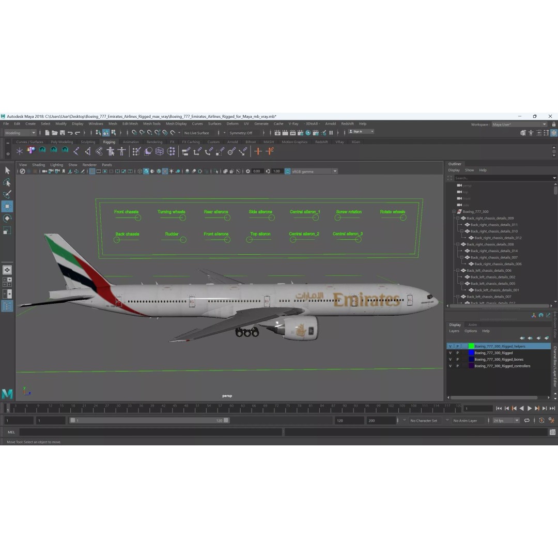The height and width of the screenshot is (558, 558).
Task: Activate the Select tool arrow in toolbox
Action: (x=7, y=171)
